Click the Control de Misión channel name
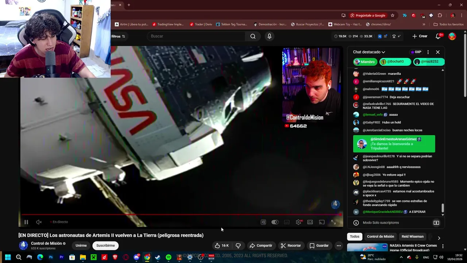Screen dimensions: 467x263 point(46,243)
